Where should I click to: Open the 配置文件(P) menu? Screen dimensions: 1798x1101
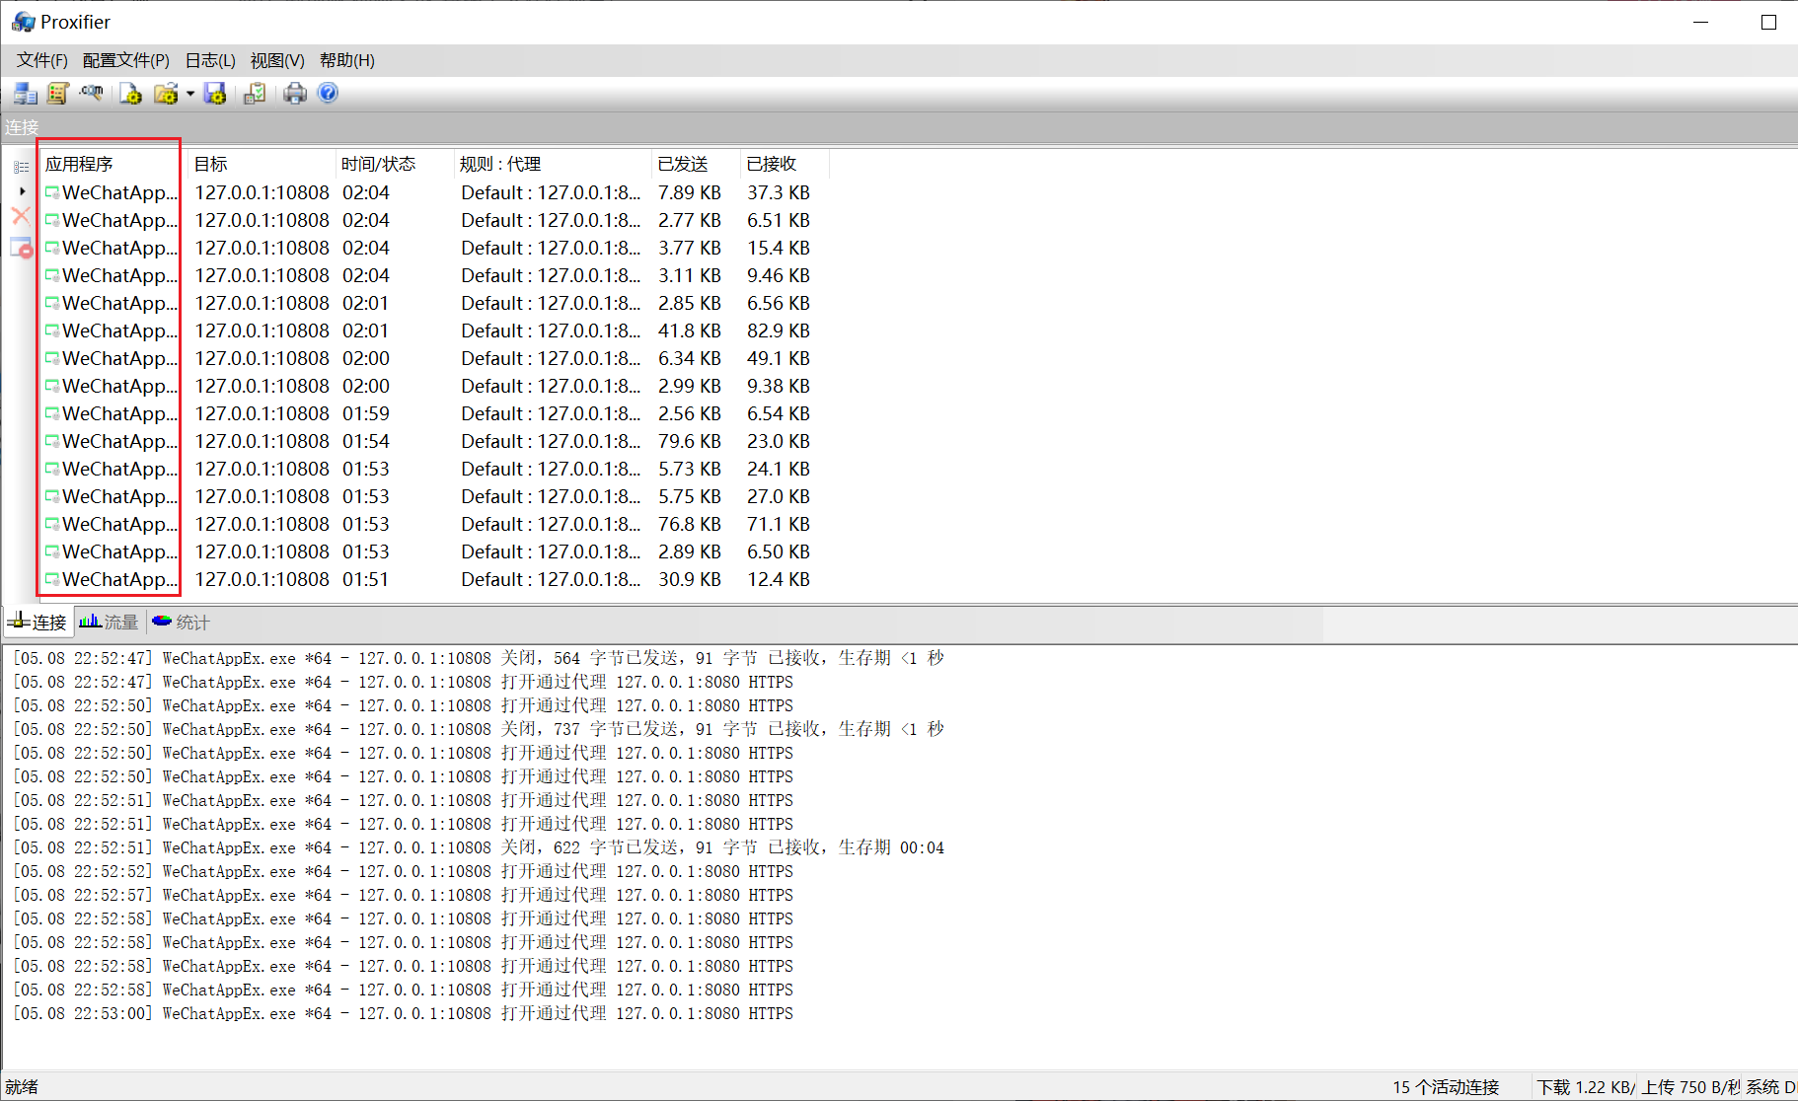click(124, 60)
